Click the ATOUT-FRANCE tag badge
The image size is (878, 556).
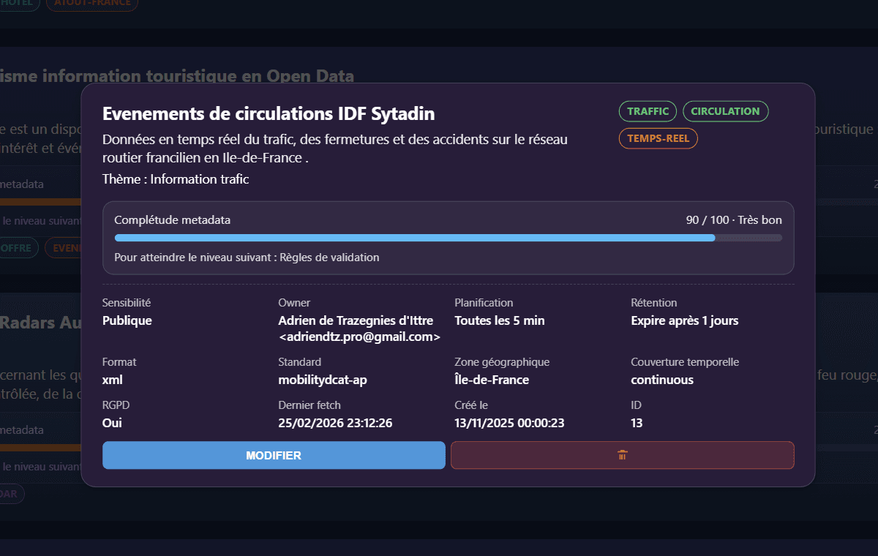tap(91, 4)
